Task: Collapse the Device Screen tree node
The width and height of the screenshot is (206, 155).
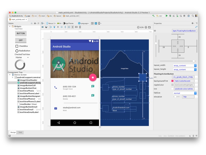Action: (10, 75)
